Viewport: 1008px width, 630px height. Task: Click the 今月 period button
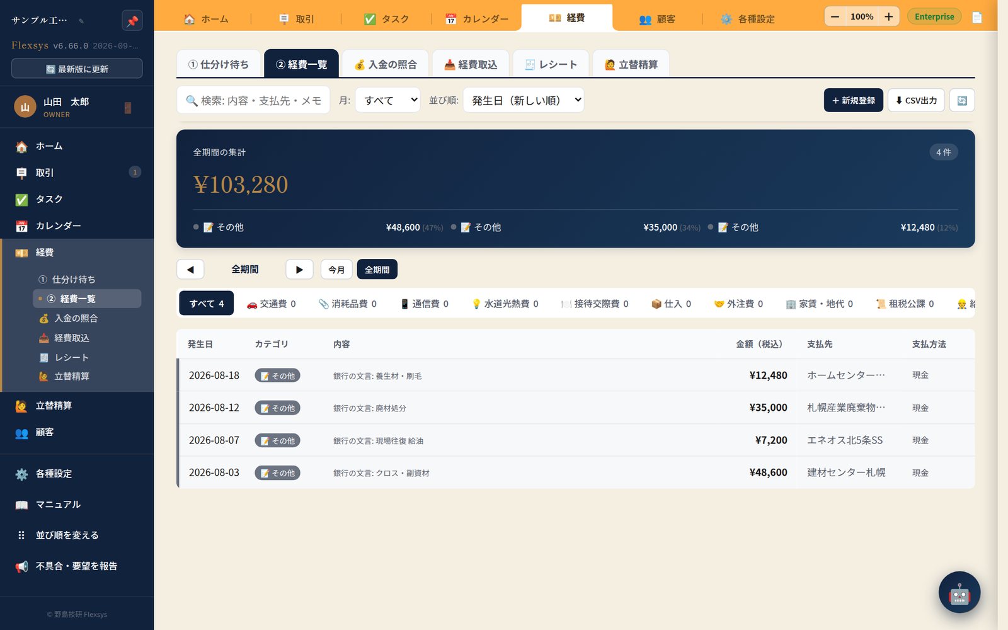pos(336,269)
